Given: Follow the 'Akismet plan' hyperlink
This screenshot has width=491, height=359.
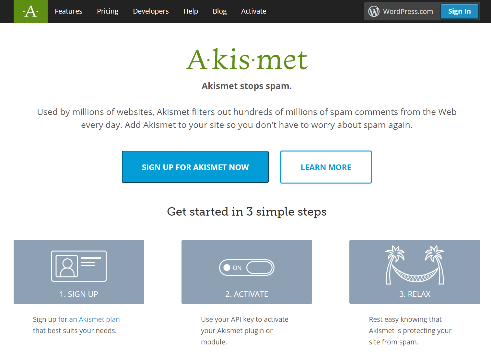Looking at the screenshot, I should click(x=99, y=320).
